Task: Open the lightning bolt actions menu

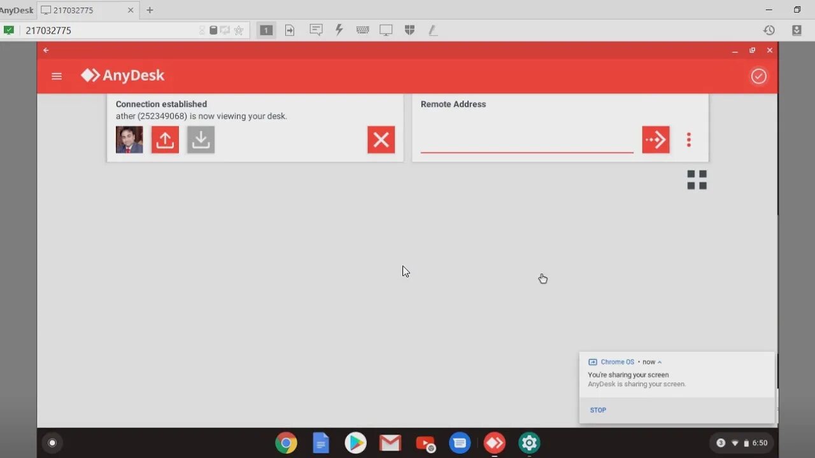Action: 339,30
